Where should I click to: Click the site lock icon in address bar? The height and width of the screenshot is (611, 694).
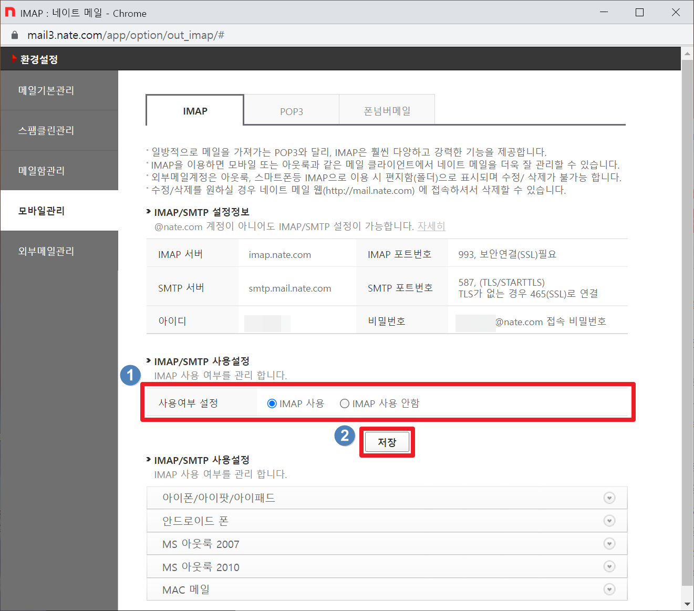[x=15, y=35]
